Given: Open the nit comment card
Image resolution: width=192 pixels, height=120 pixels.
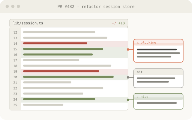Looking at the screenshot, I should 158,78.
